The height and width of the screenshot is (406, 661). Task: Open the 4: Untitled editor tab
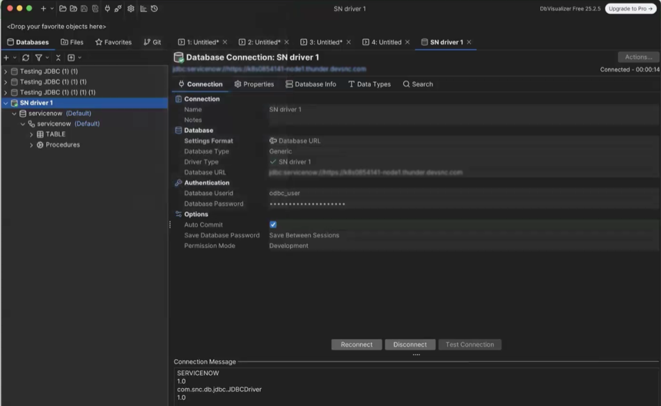coord(382,42)
